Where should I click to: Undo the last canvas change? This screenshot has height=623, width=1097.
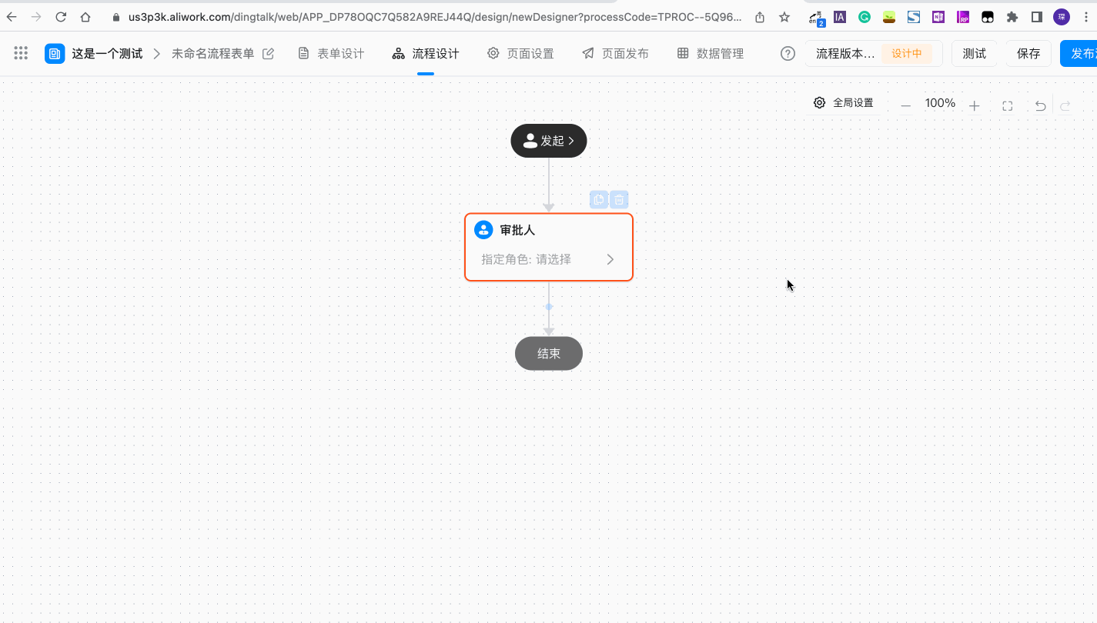(1040, 106)
